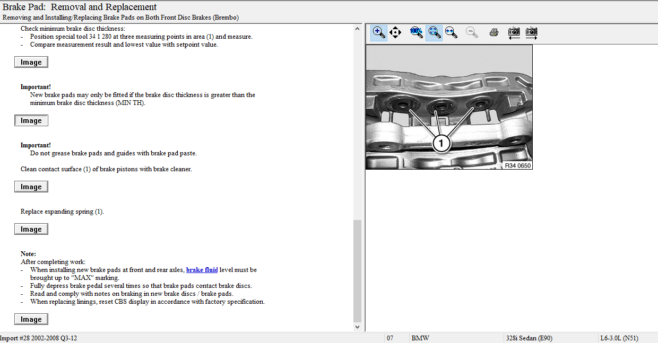Viewport: 658px width, 343px height.
Task: Go to next image camera icon
Action: pos(531,32)
